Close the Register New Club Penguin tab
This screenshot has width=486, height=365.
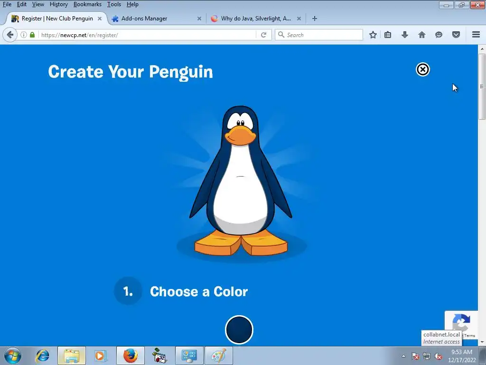[x=100, y=19]
